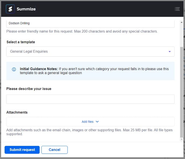Click the Attachments section heading
This screenshot has width=185, height=159.
(x=17, y=112)
